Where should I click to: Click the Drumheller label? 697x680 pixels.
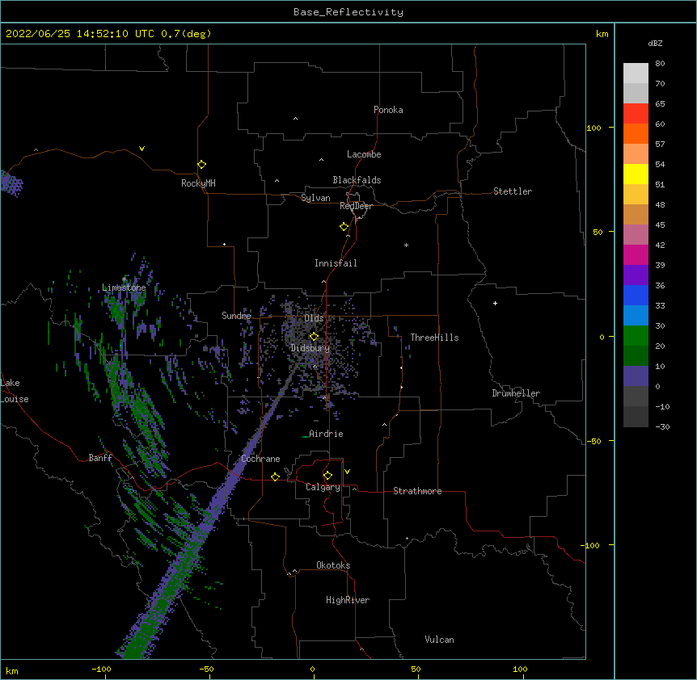click(x=516, y=393)
